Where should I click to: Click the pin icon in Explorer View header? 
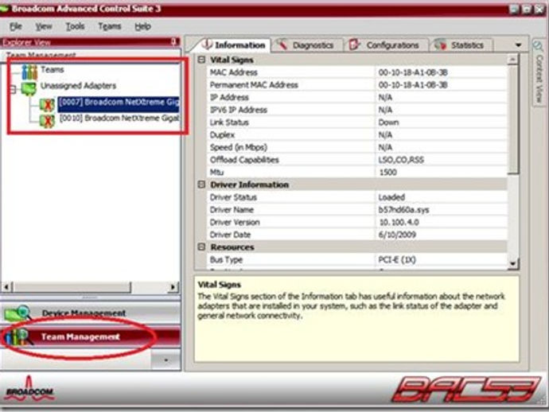point(173,42)
